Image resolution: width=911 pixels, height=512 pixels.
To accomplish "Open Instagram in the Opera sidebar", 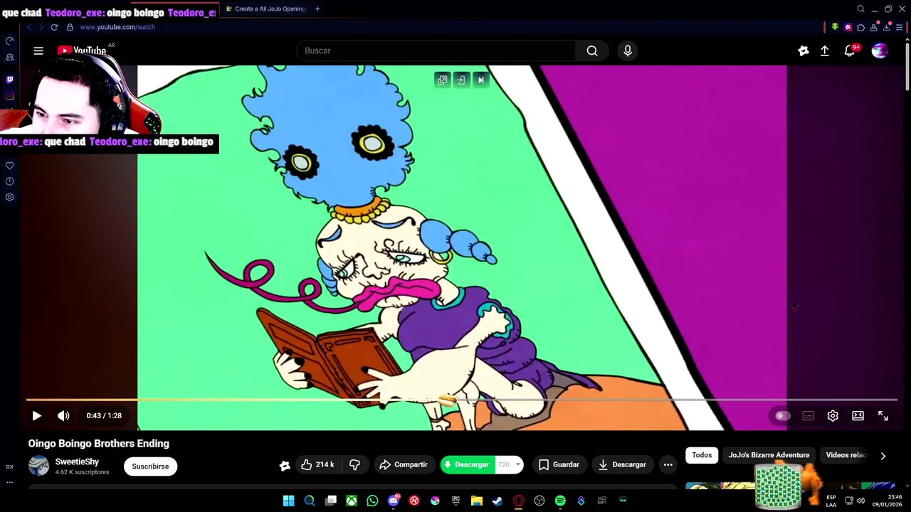I will coord(10,95).
